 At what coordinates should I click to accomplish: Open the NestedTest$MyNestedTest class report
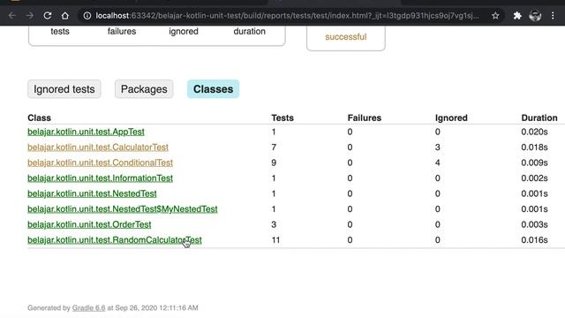pyautogui.click(x=122, y=209)
